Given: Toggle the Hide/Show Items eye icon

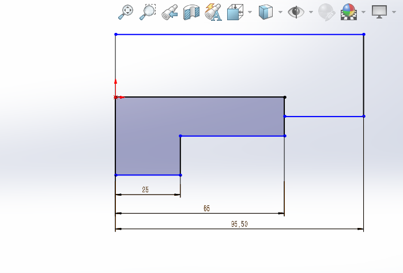Looking at the screenshot, I should pyautogui.click(x=296, y=12).
